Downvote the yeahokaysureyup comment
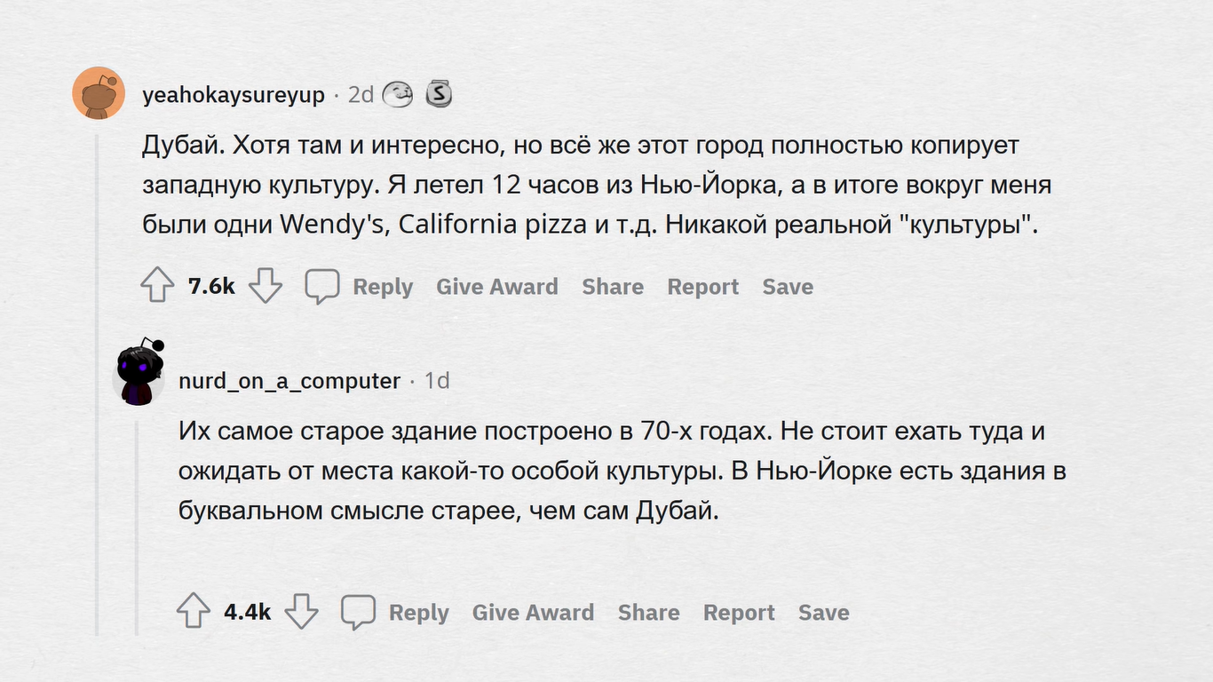The height and width of the screenshot is (682, 1213). pos(265,286)
